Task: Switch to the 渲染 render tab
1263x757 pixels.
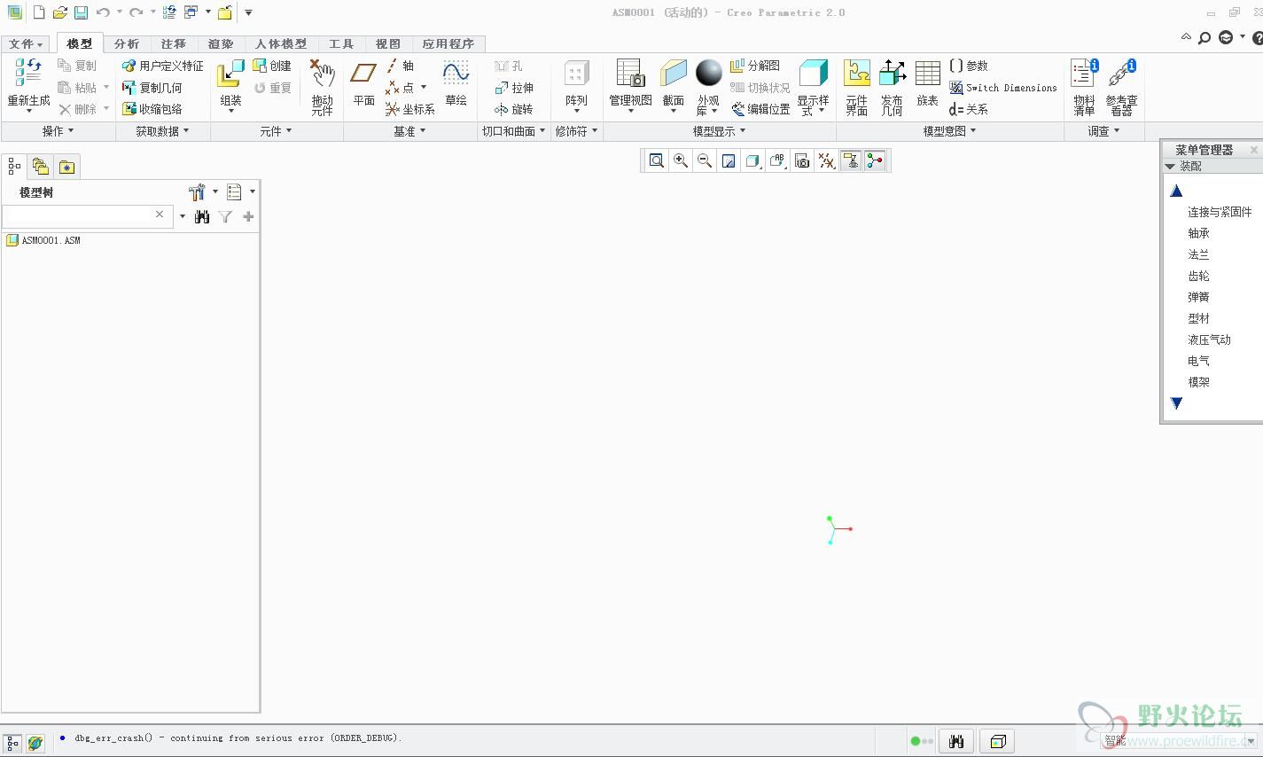Action: (221, 43)
